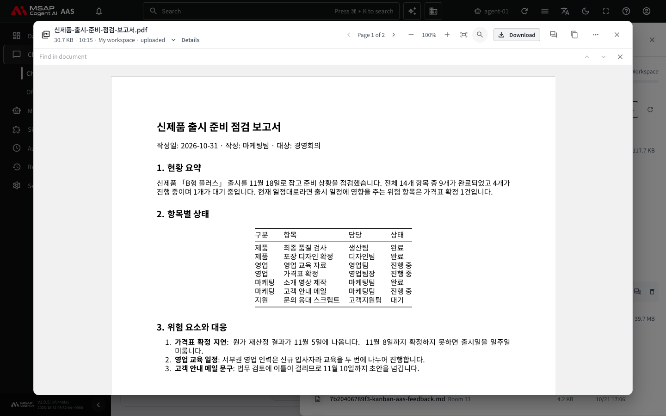Image resolution: width=666 pixels, height=416 pixels.
Task: Jump to next search match
Action: pyautogui.click(x=604, y=56)
